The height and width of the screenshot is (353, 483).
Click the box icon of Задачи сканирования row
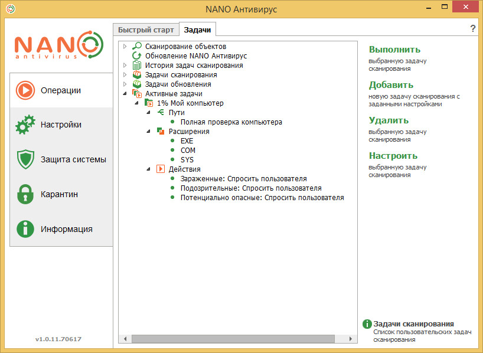point(137,75)
